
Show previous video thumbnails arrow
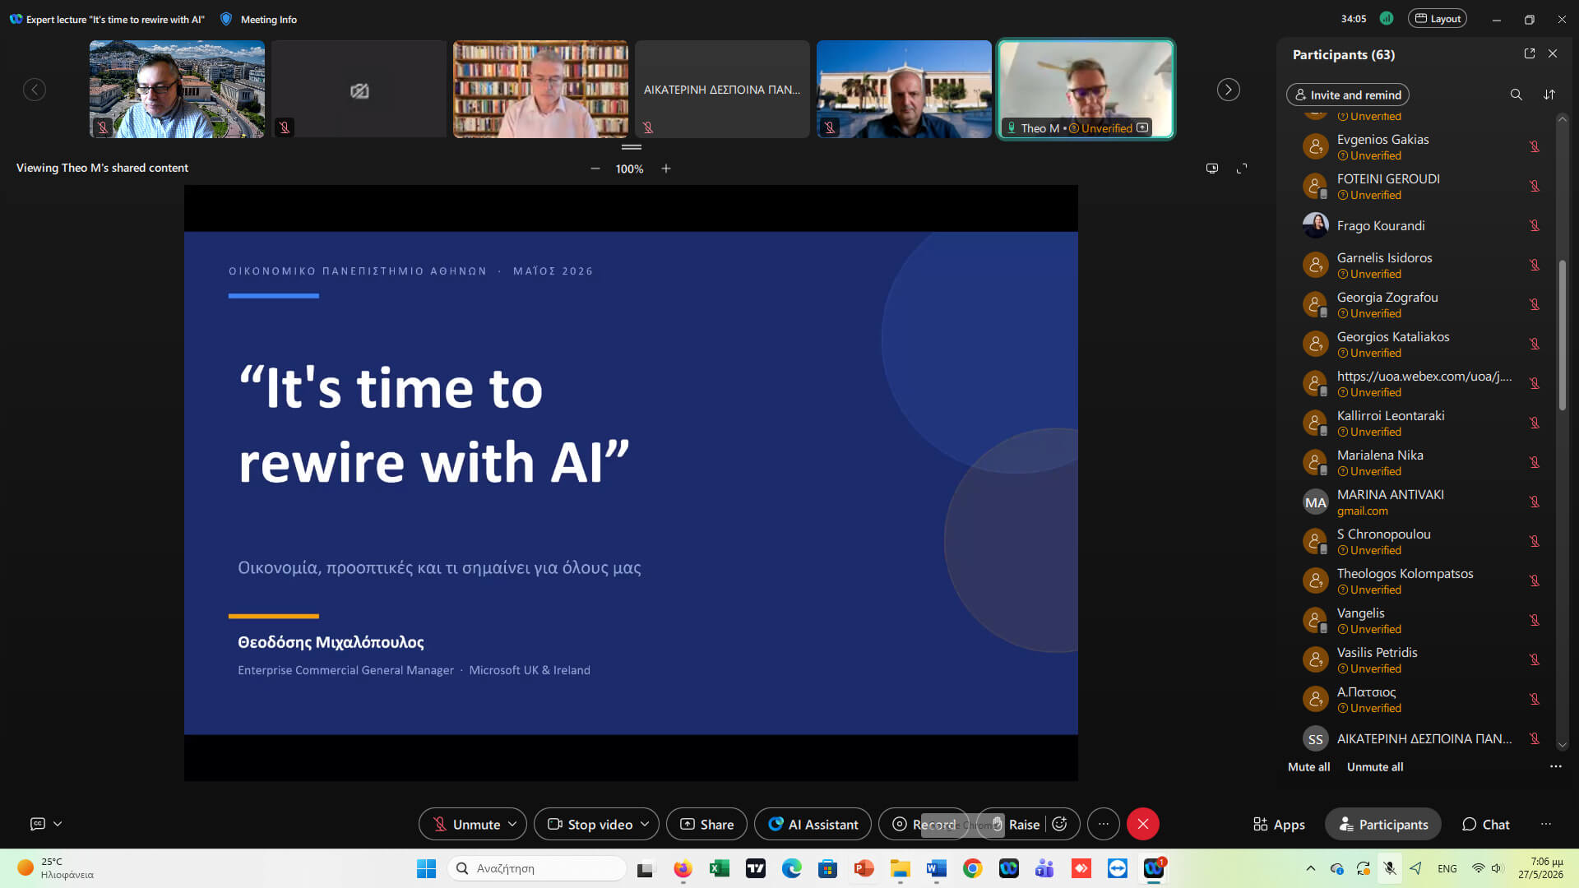tap(35, 90)
